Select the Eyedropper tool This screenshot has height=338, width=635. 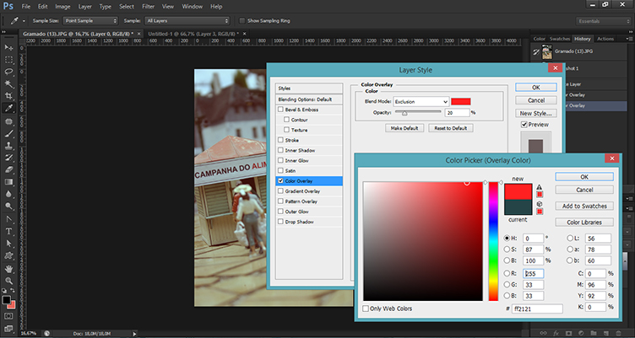pos(9,109)
